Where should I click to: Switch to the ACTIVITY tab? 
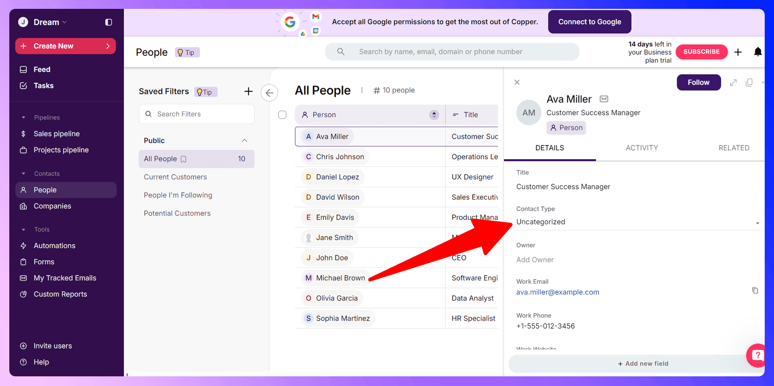[642, 148]
